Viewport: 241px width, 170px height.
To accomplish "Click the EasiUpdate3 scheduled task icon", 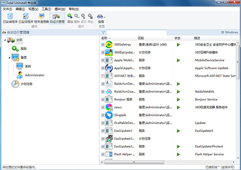I will tap(109, 139).
